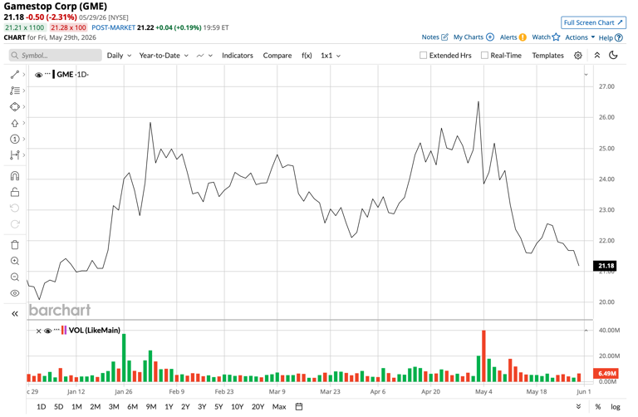Toggle visibility of all drawings

coord(15,293)
